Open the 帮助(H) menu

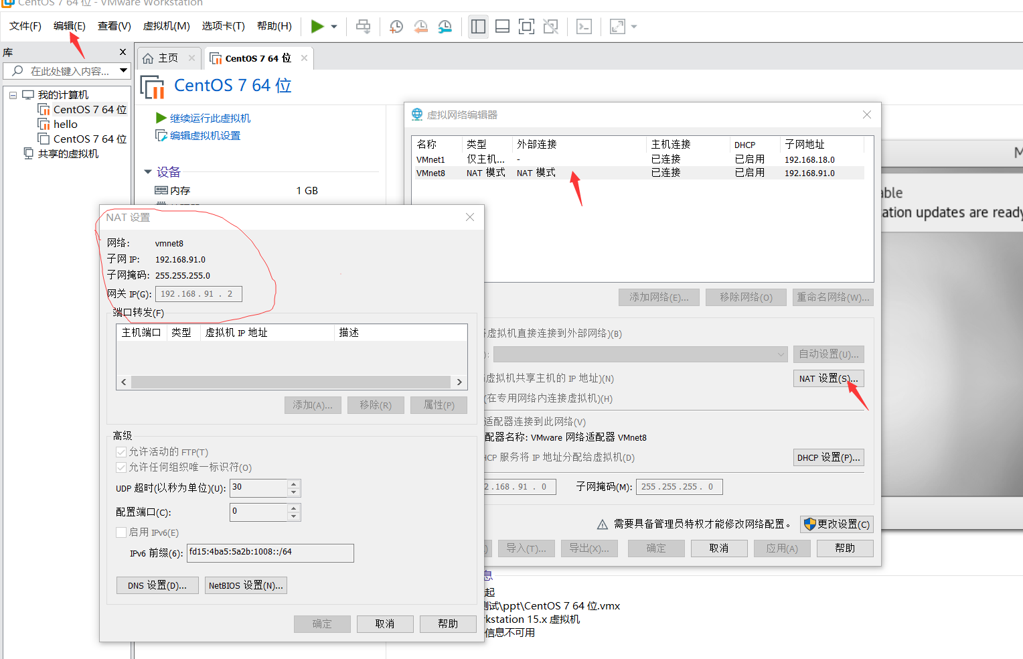274,26
